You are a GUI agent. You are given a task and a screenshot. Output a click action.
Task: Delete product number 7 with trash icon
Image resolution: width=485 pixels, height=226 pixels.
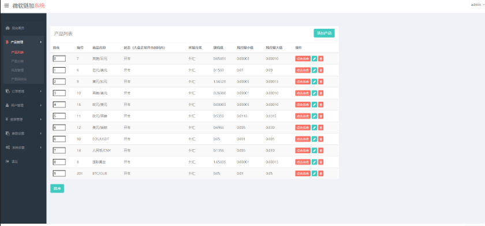click(x=321, y=58)
